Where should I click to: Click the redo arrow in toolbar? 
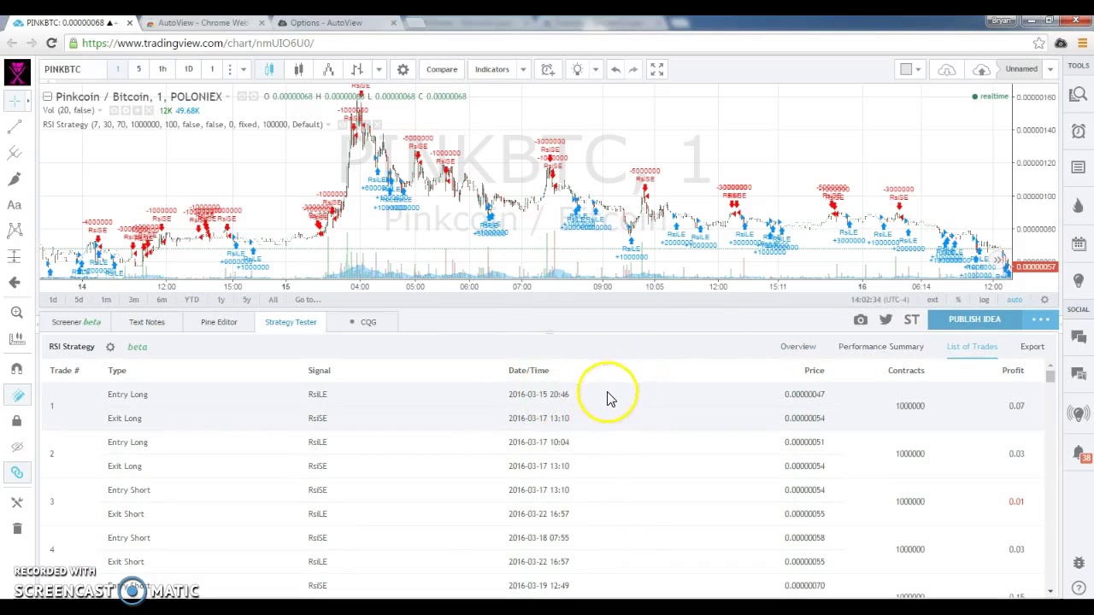tap(633, 69)
